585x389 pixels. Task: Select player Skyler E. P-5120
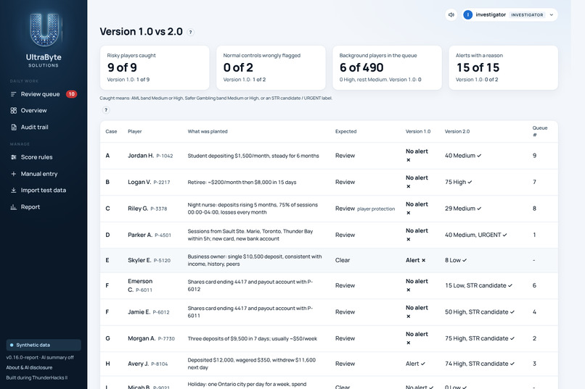click(149, 260)
